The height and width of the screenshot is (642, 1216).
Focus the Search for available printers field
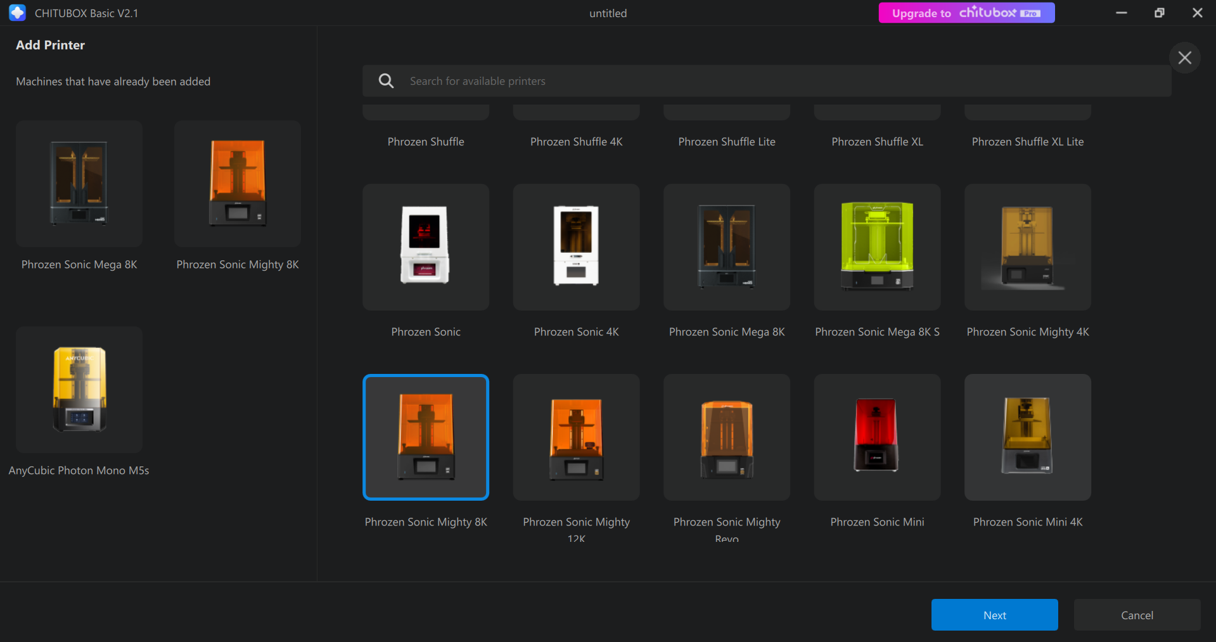click(x=767, y=81)
